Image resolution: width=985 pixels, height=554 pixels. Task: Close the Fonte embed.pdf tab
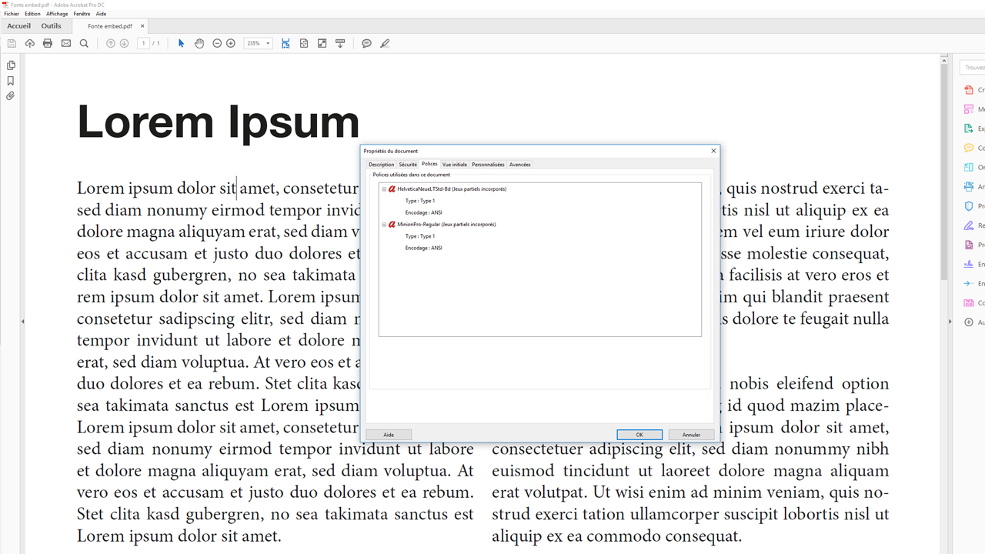142,26
